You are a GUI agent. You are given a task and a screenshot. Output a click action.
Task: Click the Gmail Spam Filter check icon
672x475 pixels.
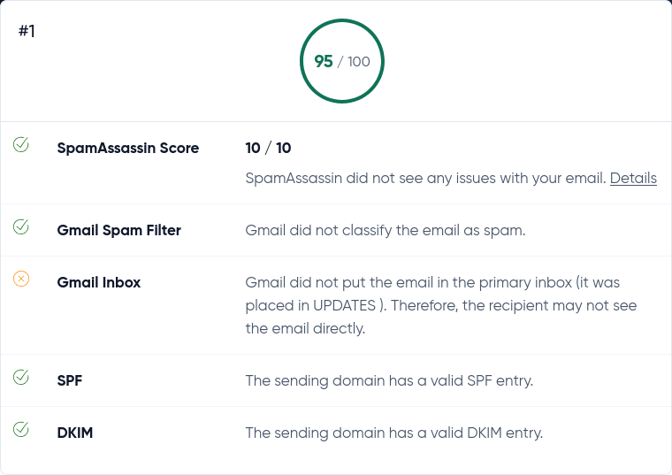pyautogui.click(x=21, y=226)
